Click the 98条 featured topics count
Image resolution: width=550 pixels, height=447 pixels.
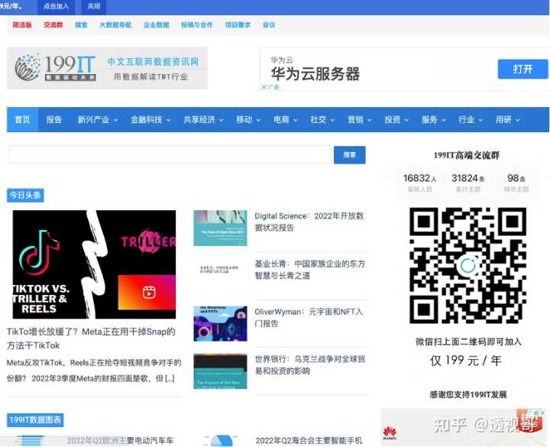click(516, 178)
